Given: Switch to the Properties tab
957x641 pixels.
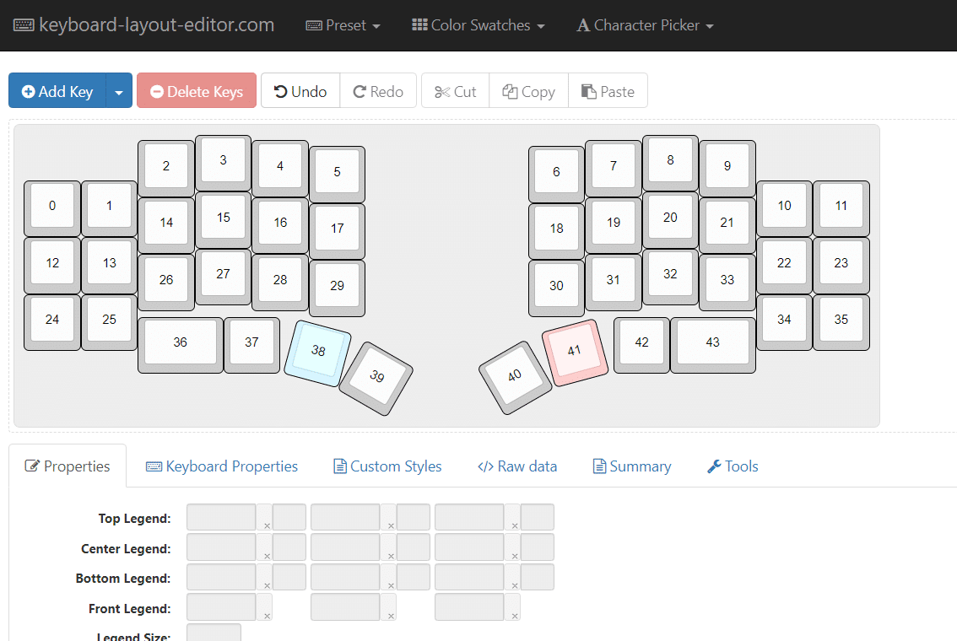Looking at the screenshot, I should (x=68, y=466).
